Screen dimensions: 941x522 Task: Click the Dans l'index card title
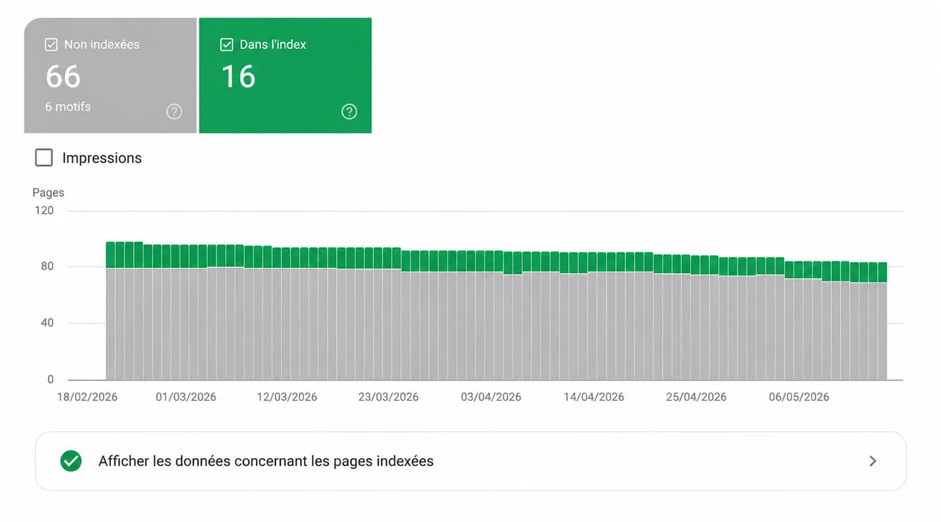[x=273, y=44]
